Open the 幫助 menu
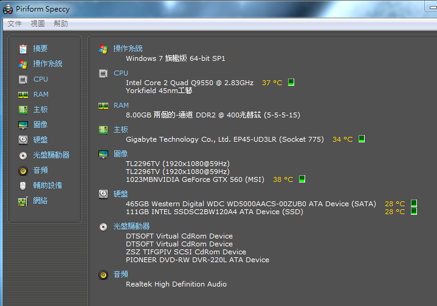The height and width of the screenshot is (306, 437). (x=61, y=24)
